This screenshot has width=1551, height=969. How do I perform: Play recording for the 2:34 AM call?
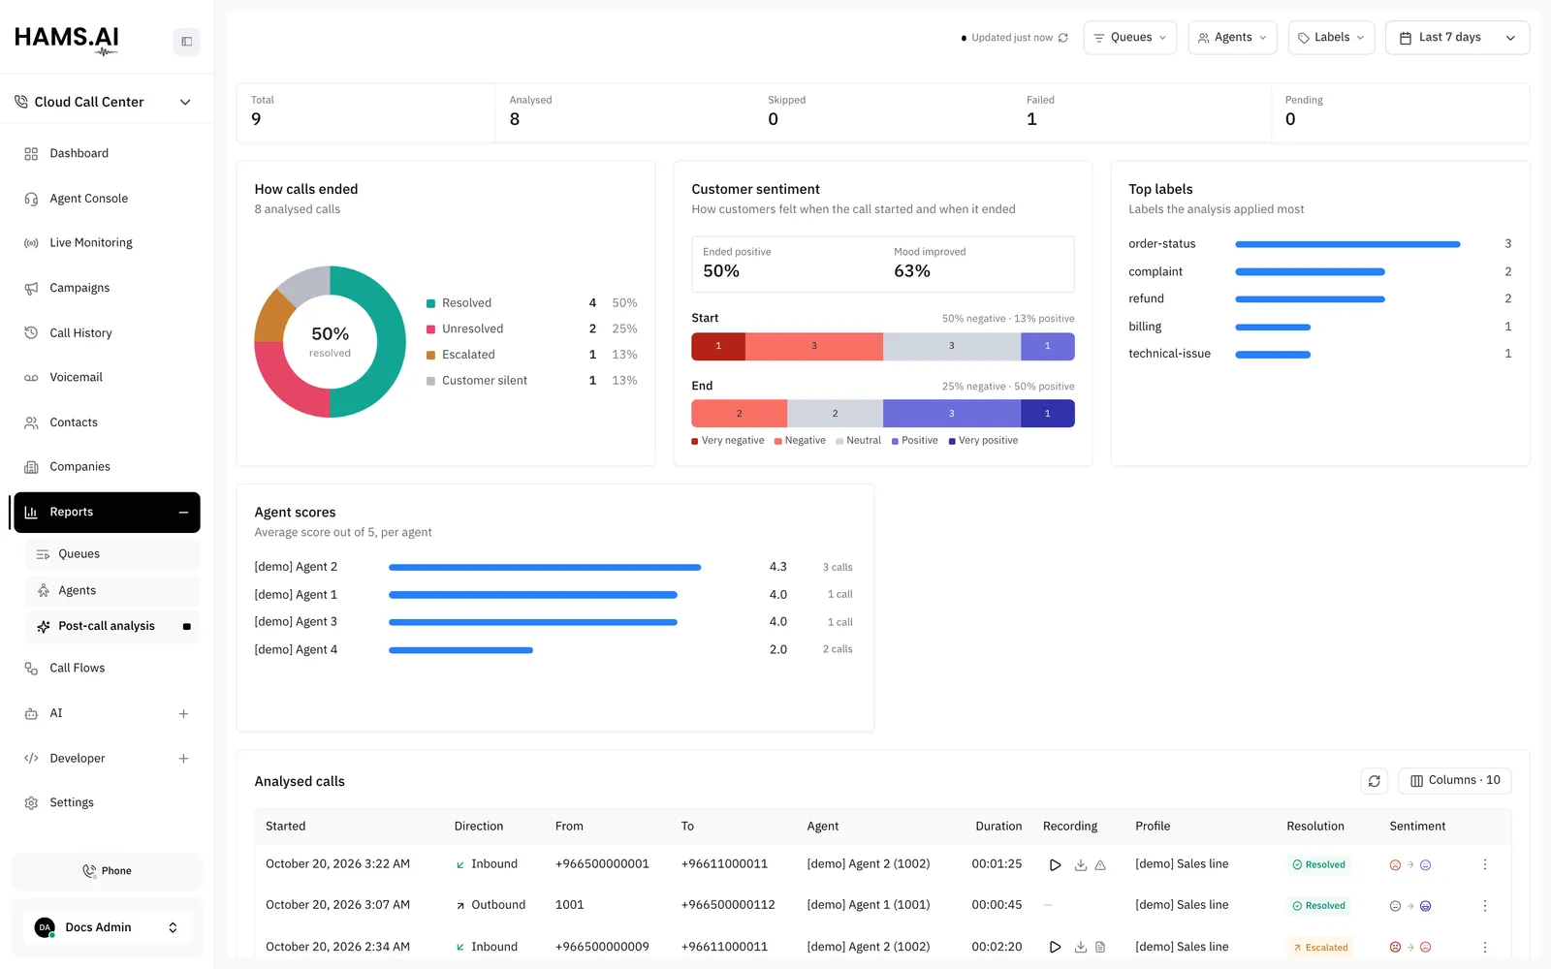pos(1055,947)
